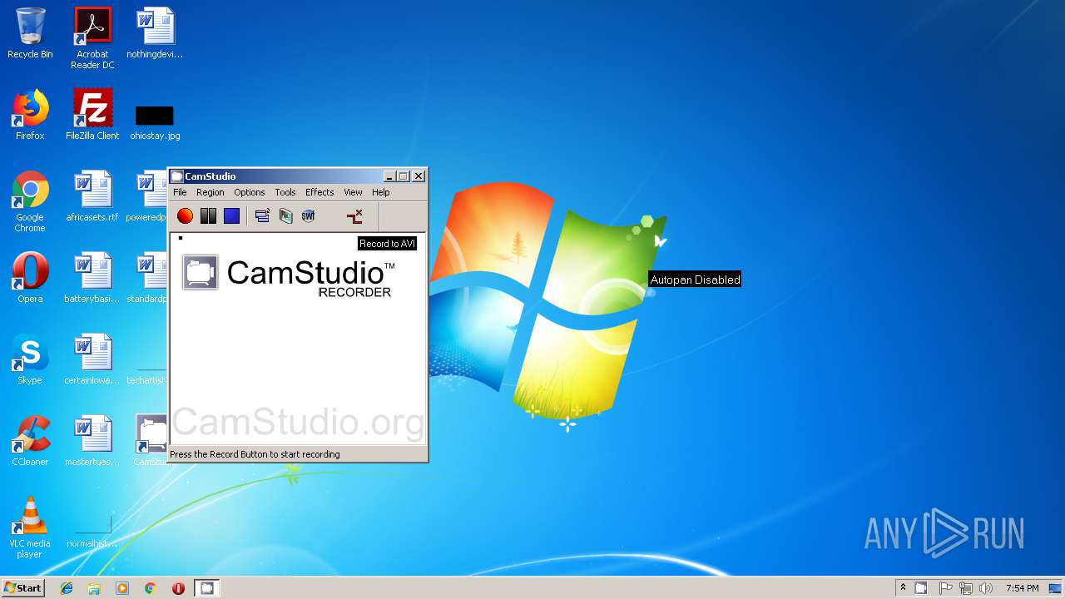Select the Google Chrome desktop shortcut

[x=30, y=201]
